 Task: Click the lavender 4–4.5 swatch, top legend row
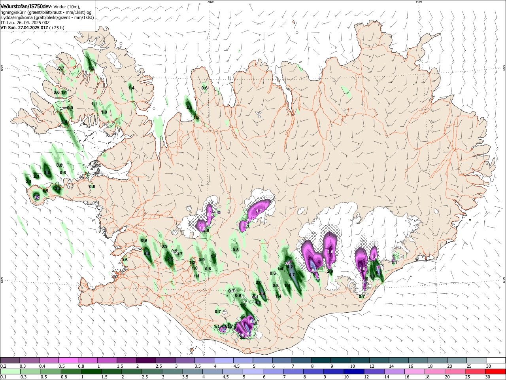coord(223,361)
